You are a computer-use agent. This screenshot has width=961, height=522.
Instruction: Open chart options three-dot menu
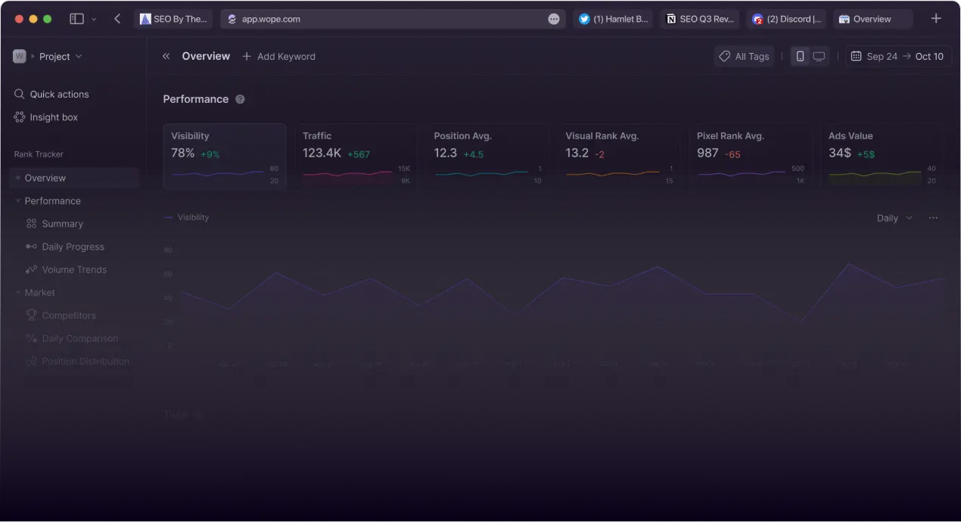[x=933, y=218]
